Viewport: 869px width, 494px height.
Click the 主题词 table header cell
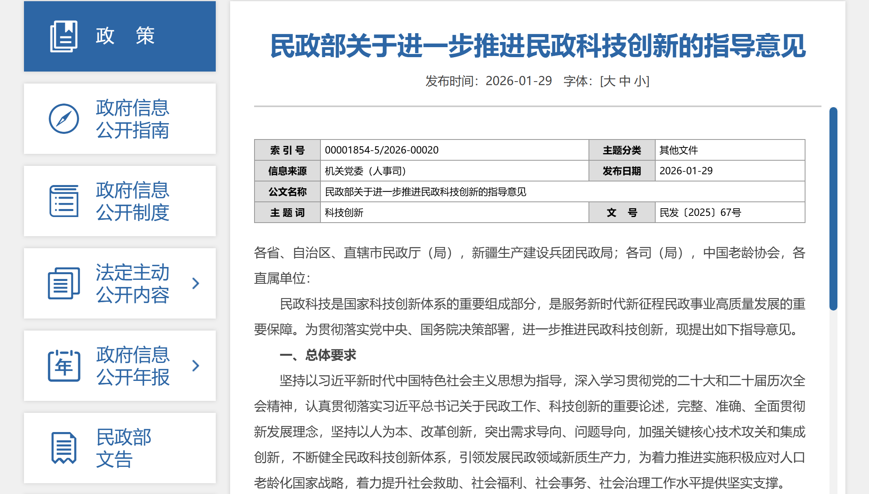(x=288, y=212)
